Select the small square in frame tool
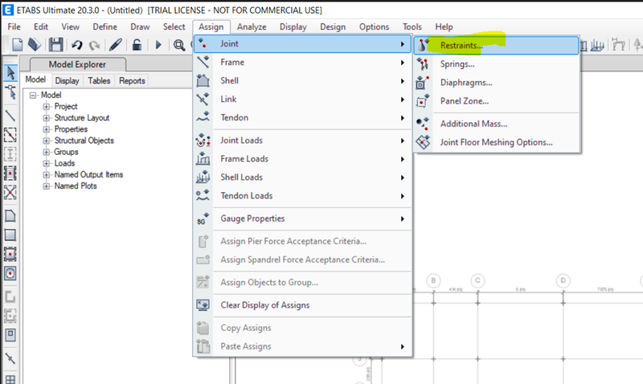Viewport: 643px width, 384px height. pos(10,335)
